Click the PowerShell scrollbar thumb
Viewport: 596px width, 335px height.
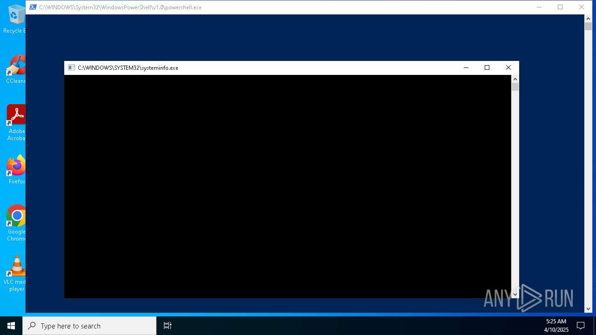(588, 27)
